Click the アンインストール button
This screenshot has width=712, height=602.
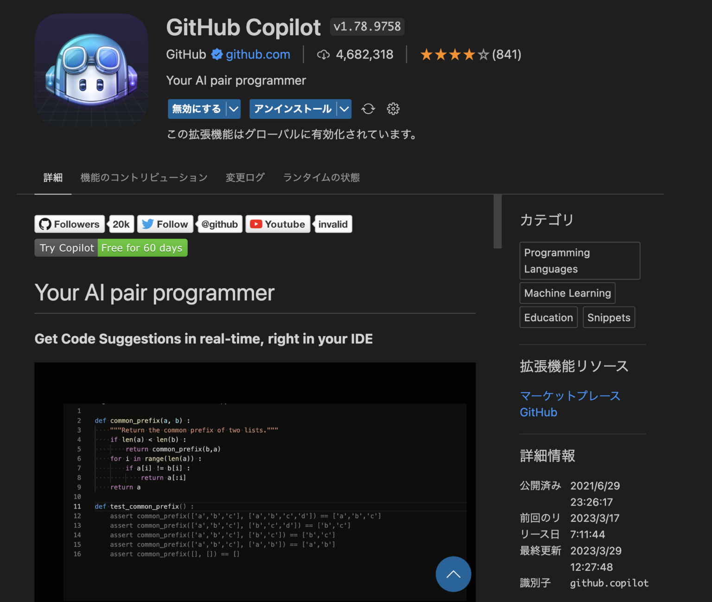[x=293, y=109]
